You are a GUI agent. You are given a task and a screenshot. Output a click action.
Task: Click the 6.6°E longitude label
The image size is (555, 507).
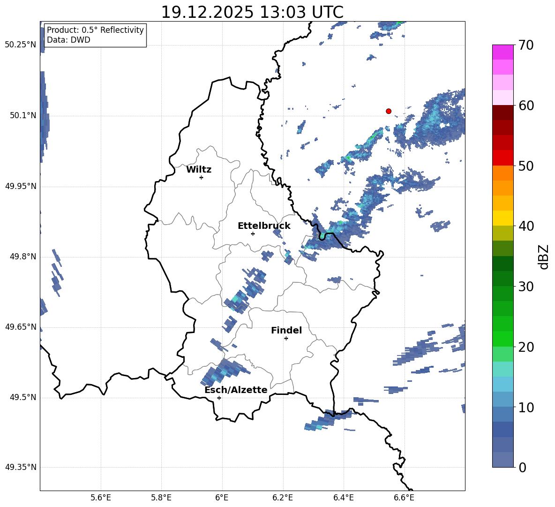click(404, 498)
